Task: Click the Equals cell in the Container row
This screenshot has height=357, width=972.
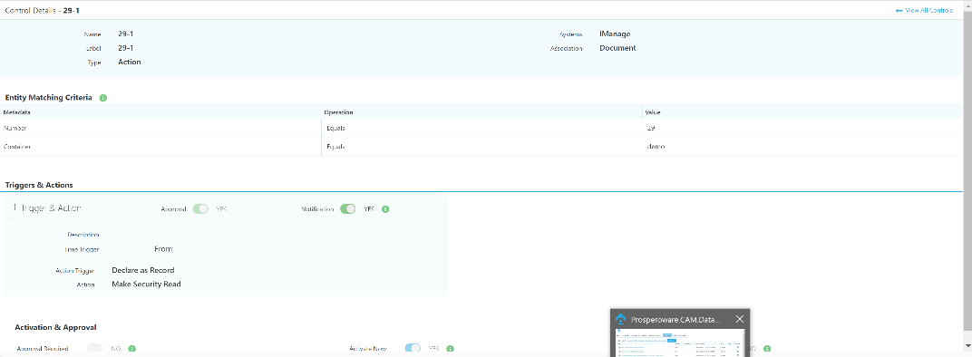Action: 481,147
